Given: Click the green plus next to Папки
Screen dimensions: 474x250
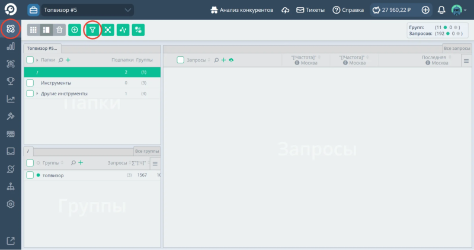Looking at the screenshot, I should point(68,60).
